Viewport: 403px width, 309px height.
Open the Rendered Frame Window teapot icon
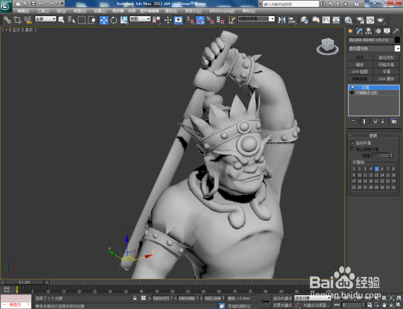370,20
